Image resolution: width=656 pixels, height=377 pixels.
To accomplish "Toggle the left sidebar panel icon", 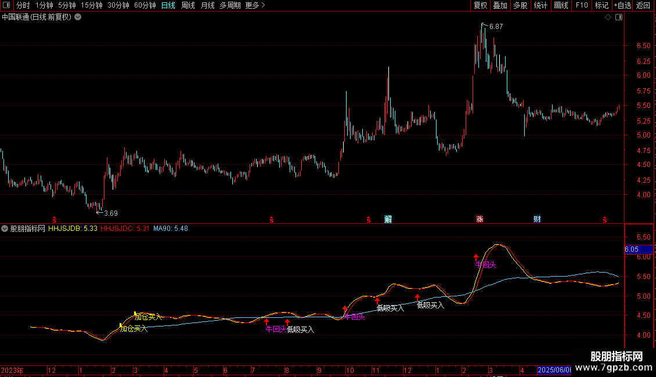I will [6, 5].
